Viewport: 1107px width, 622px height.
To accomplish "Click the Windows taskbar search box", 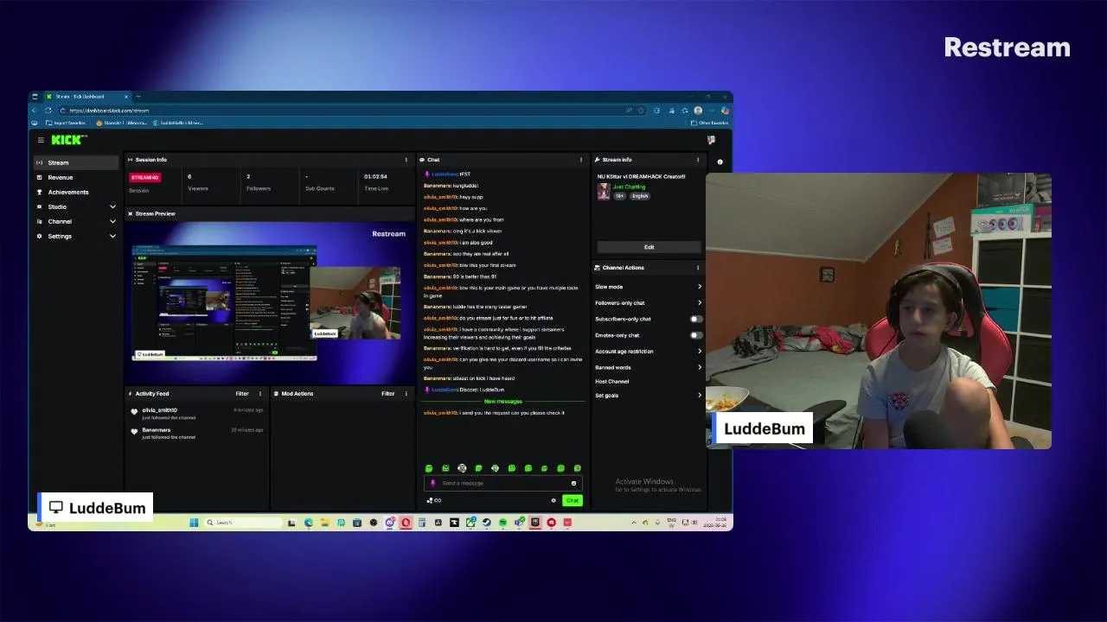I will [242, 523].
